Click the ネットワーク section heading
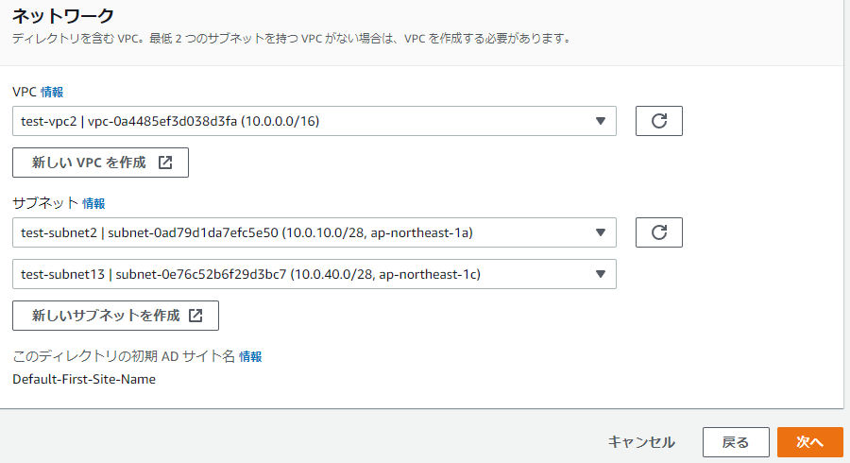 point(62,16)
